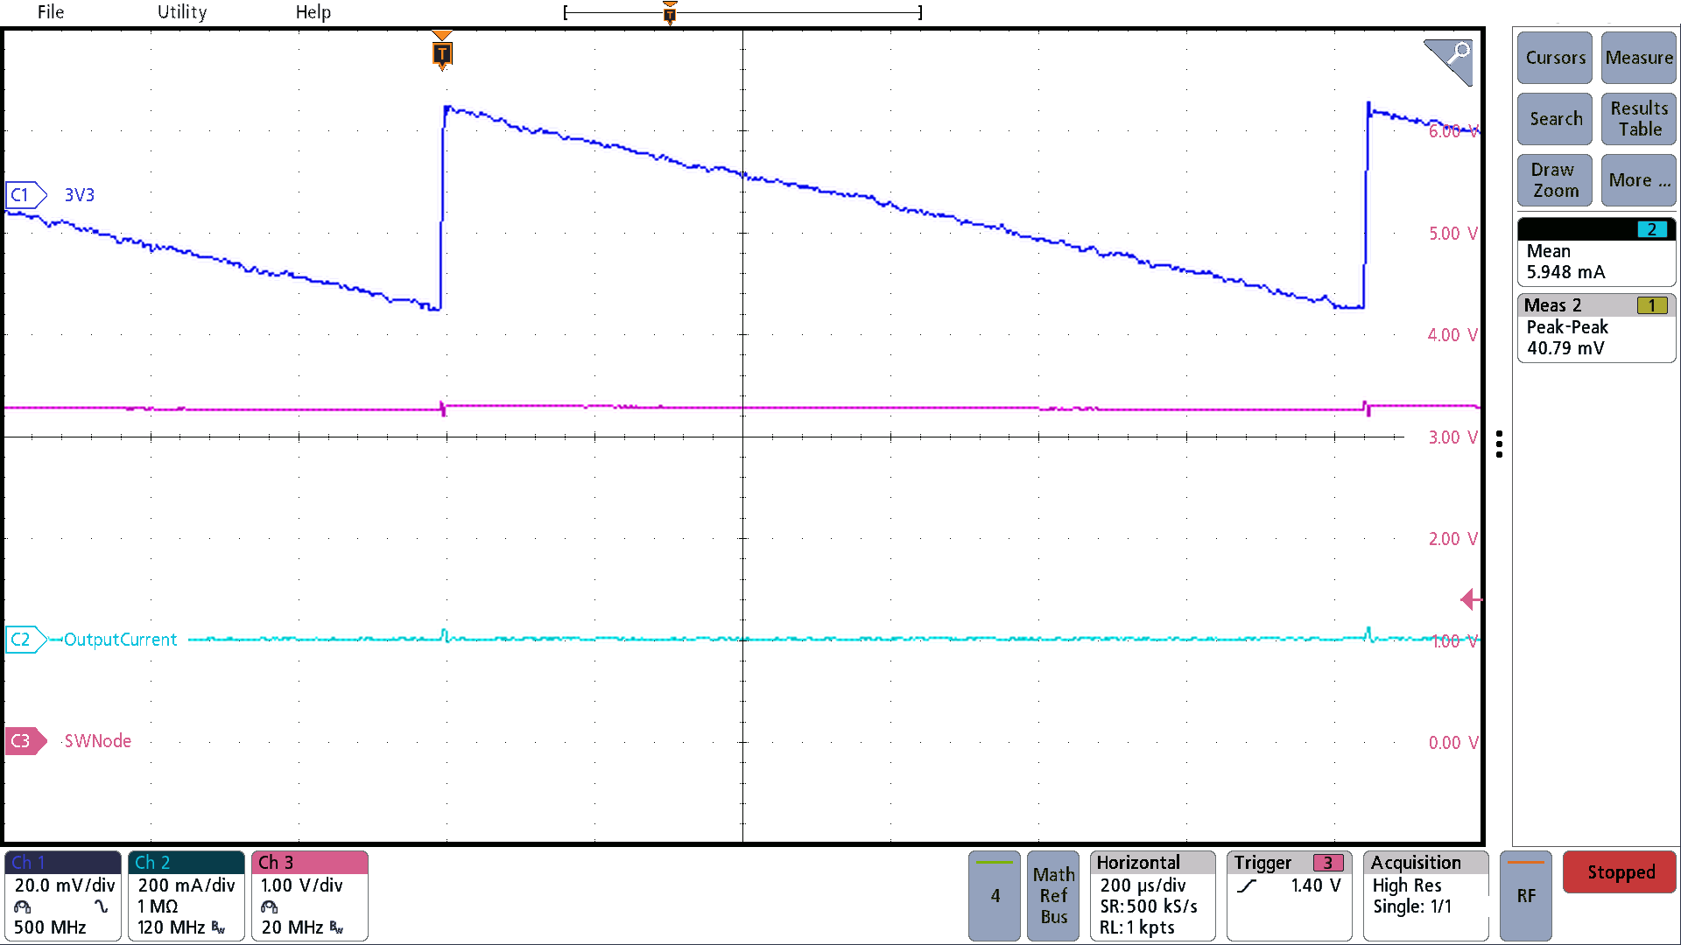Toggle channel 4 display on
The width and height of the screenshot is (1681, 945).
pyautogui.click(x=994, y=895)
